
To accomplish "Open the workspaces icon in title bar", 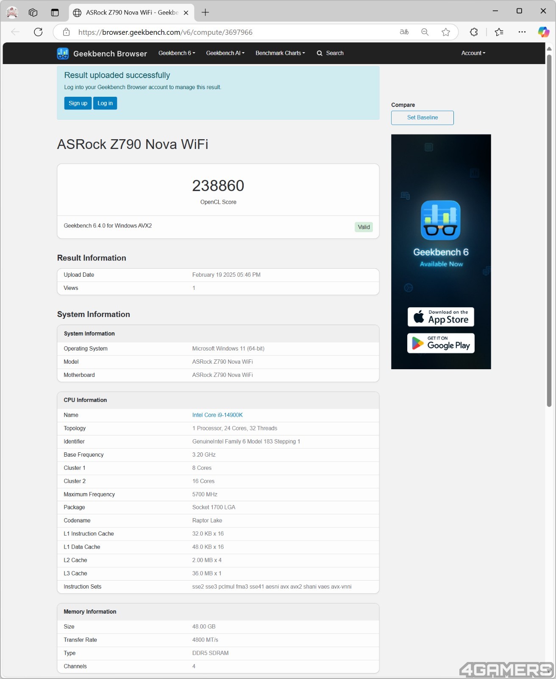I will 33,12.
